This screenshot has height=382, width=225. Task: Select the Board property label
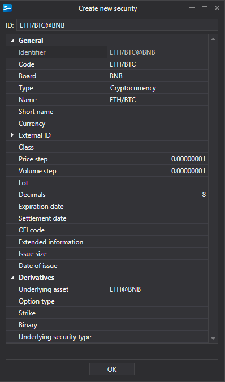28,76
